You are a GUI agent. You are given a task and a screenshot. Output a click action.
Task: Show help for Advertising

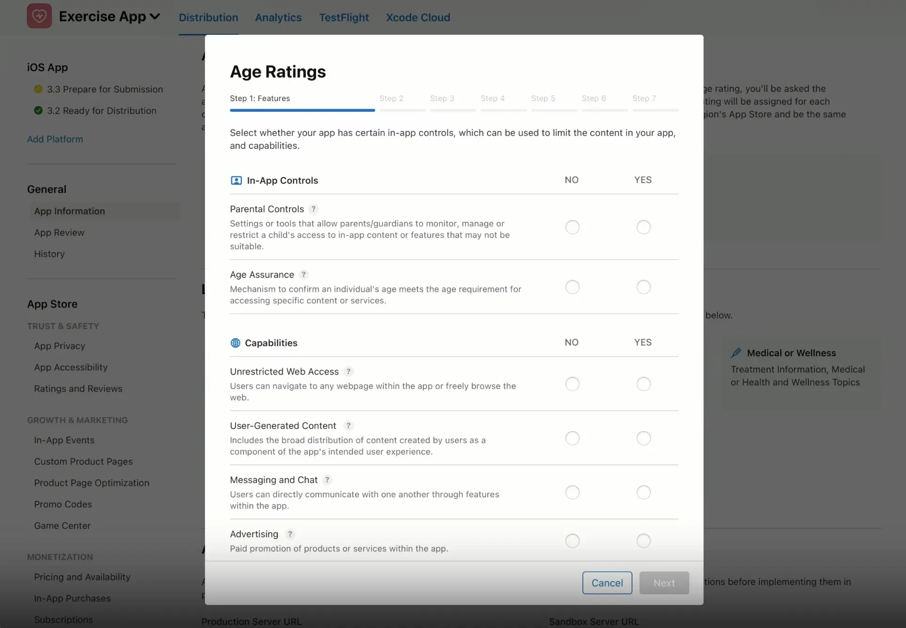point(290,534)
